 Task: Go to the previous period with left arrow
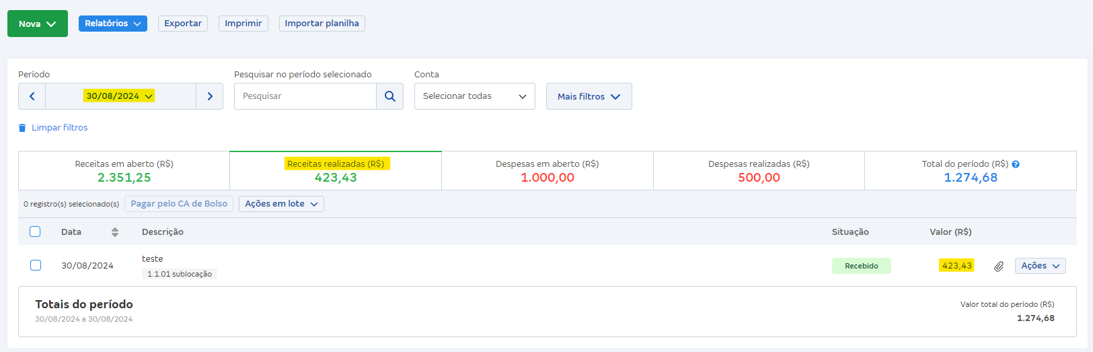click(x=32, y=96)
